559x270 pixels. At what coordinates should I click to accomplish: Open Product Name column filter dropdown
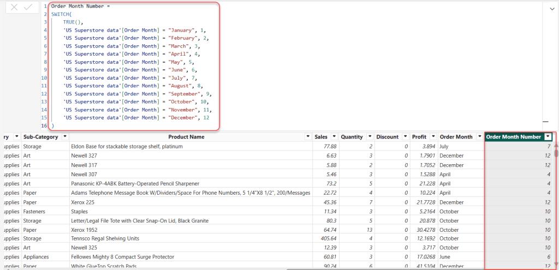point(308,137)
